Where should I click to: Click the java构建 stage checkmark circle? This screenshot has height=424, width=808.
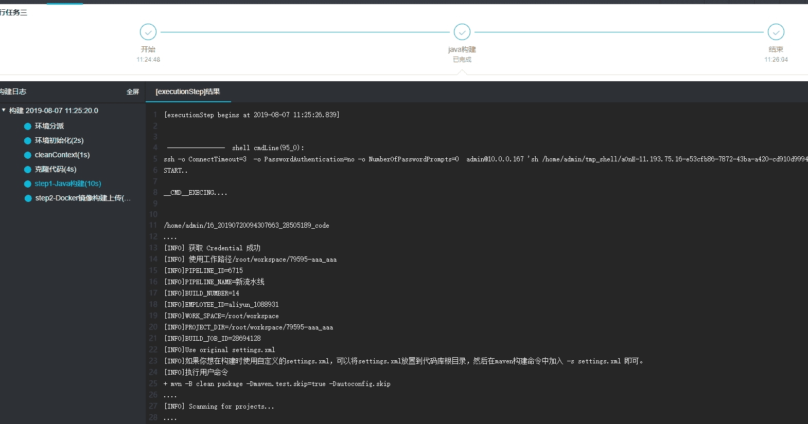(462, 32)
